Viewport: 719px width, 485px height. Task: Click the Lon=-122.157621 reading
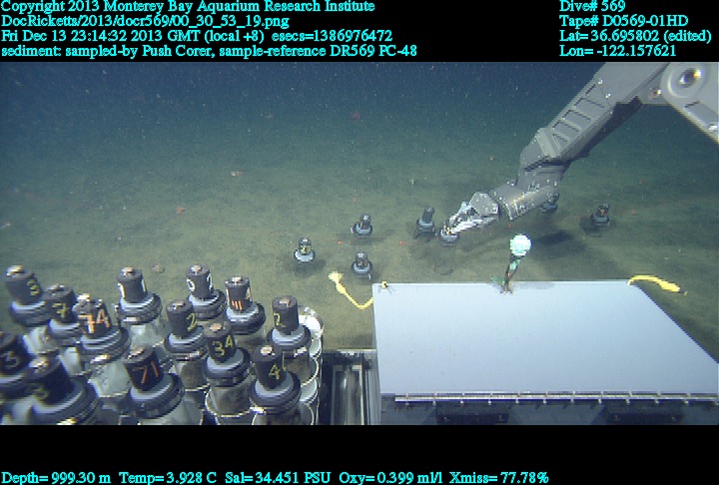(x=618, y=51)
